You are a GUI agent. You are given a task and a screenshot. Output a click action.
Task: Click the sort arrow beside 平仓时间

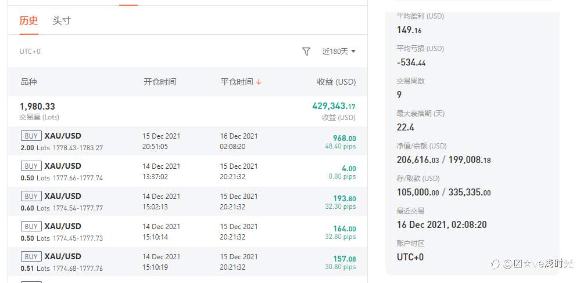(x=259, y=82)
